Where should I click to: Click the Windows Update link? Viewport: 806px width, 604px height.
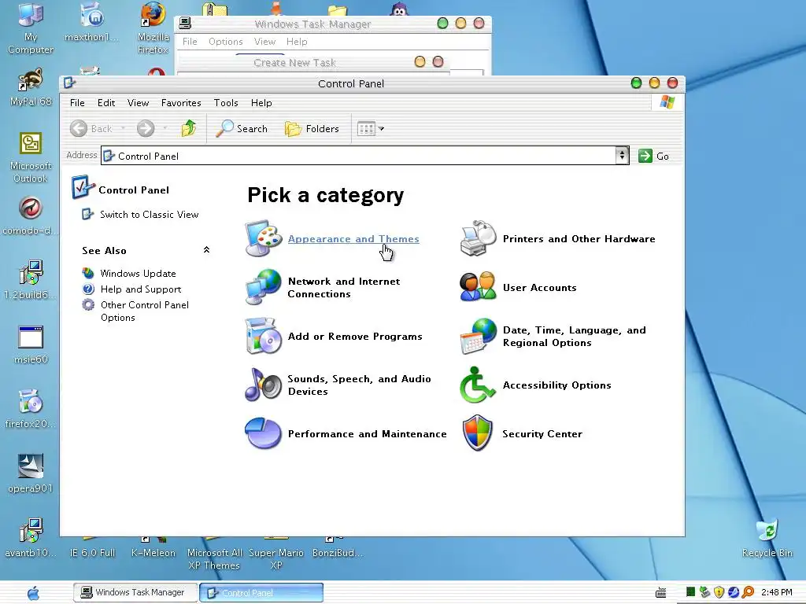click(139, 273)
